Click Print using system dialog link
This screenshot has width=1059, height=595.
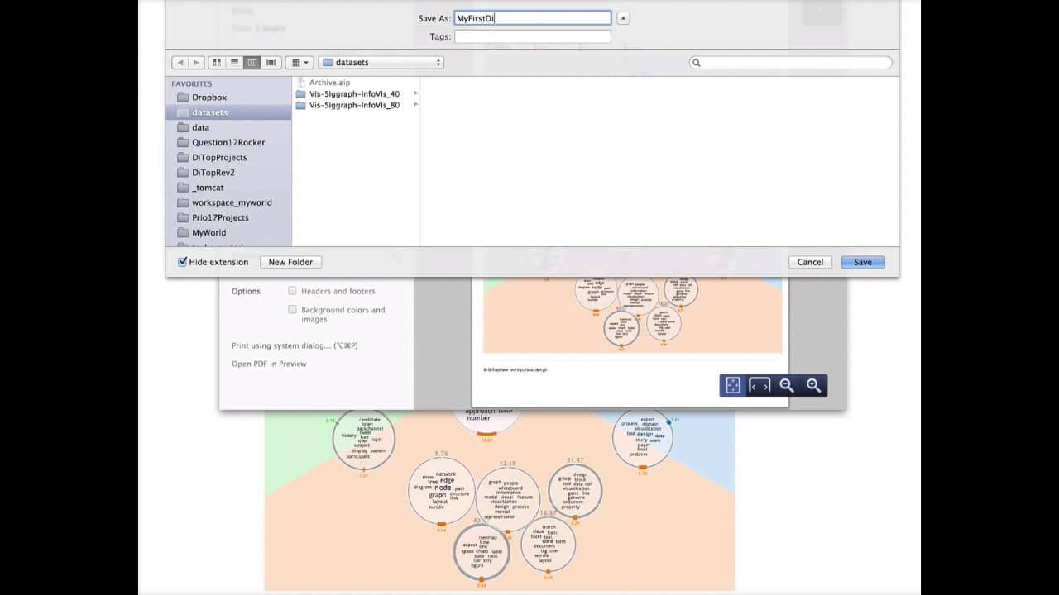[x=295, y=345]
